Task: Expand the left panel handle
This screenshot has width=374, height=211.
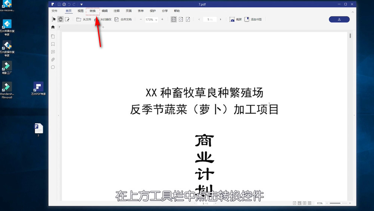Action: (x=58, y=115)
